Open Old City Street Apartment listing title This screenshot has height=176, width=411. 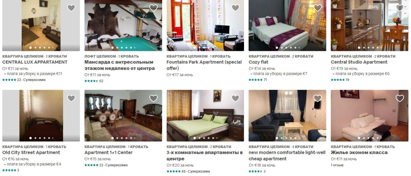31,152
